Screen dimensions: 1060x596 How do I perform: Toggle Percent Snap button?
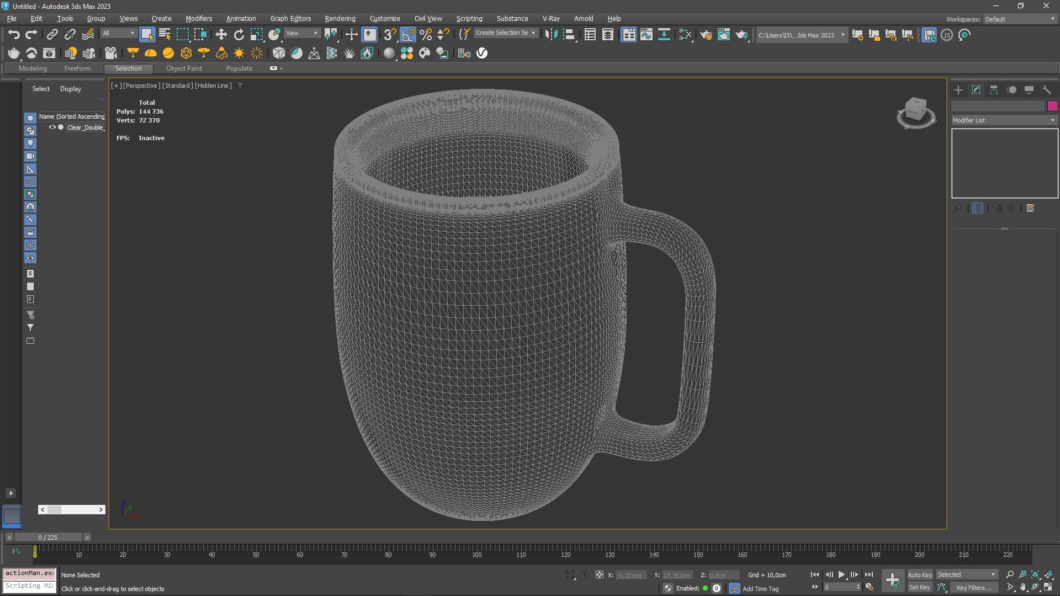coord(426,35)
